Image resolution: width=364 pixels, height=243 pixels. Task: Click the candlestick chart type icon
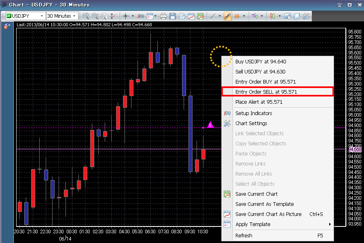[272, 16]
